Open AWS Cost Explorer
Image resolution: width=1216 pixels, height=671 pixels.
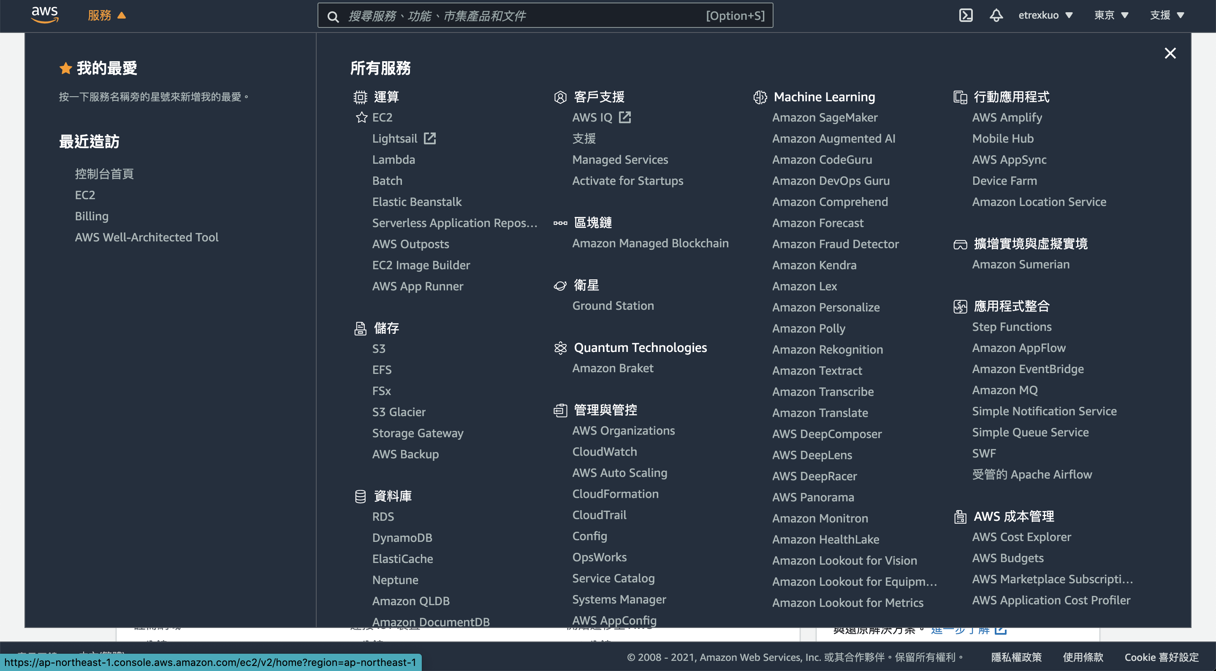tap(1021, 537)
